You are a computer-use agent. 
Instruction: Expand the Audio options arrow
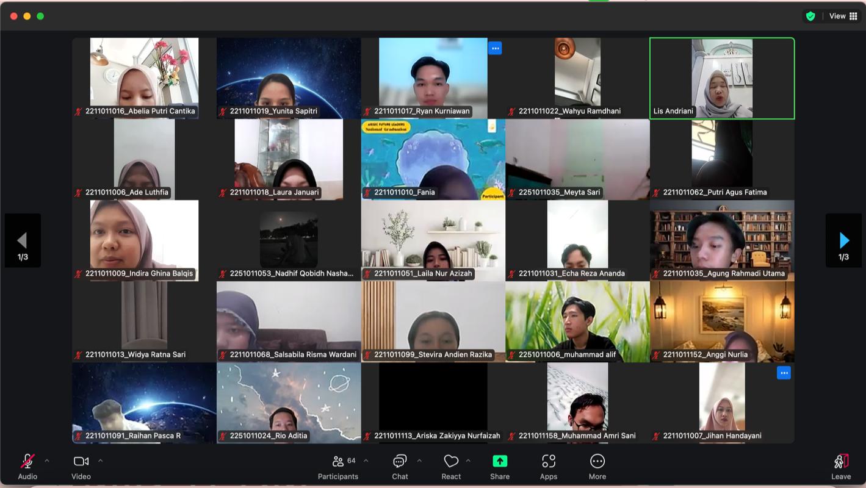coord(47,461)
